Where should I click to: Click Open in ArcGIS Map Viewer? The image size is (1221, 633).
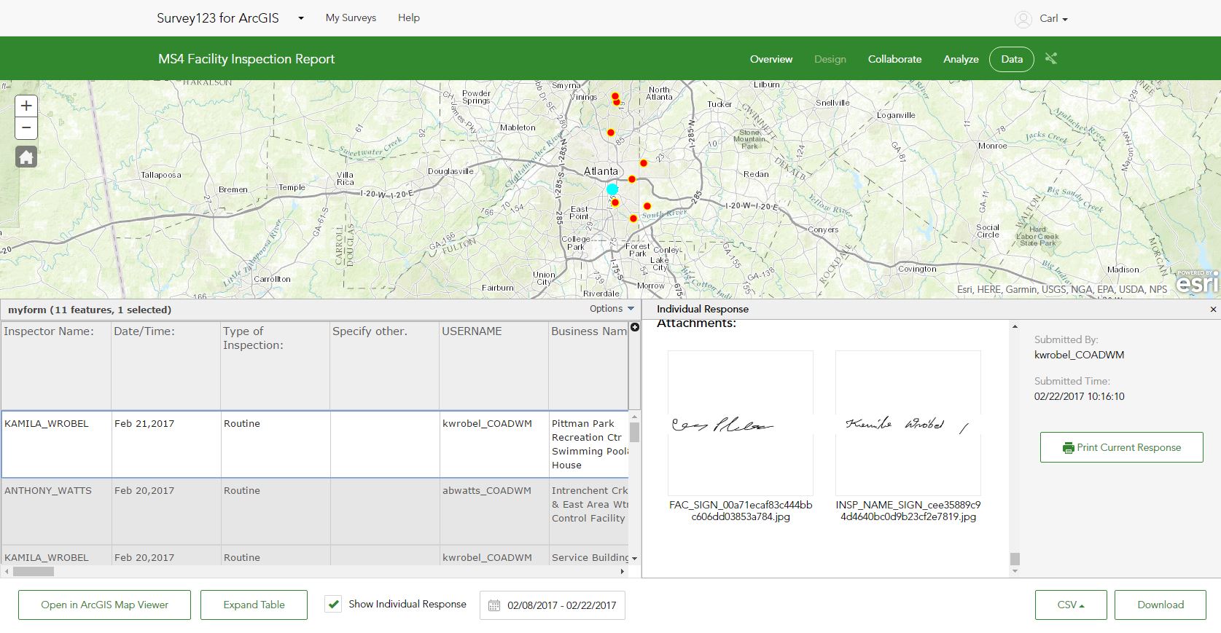tap(104, 605)
